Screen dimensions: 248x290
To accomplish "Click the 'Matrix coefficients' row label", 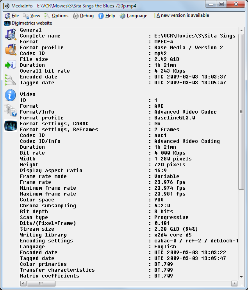I will coord(50,276).
